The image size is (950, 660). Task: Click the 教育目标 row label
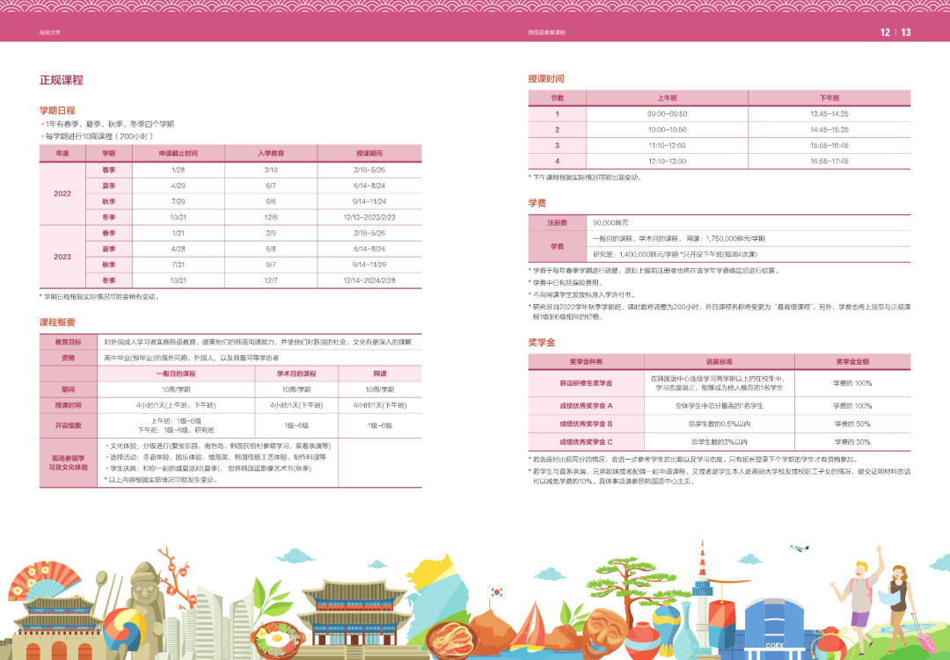[x=68, y=342]
